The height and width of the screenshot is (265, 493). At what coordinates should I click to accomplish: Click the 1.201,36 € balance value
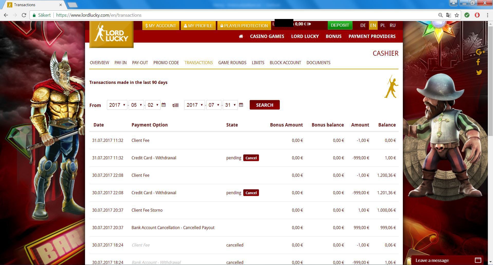coord(386,193)
